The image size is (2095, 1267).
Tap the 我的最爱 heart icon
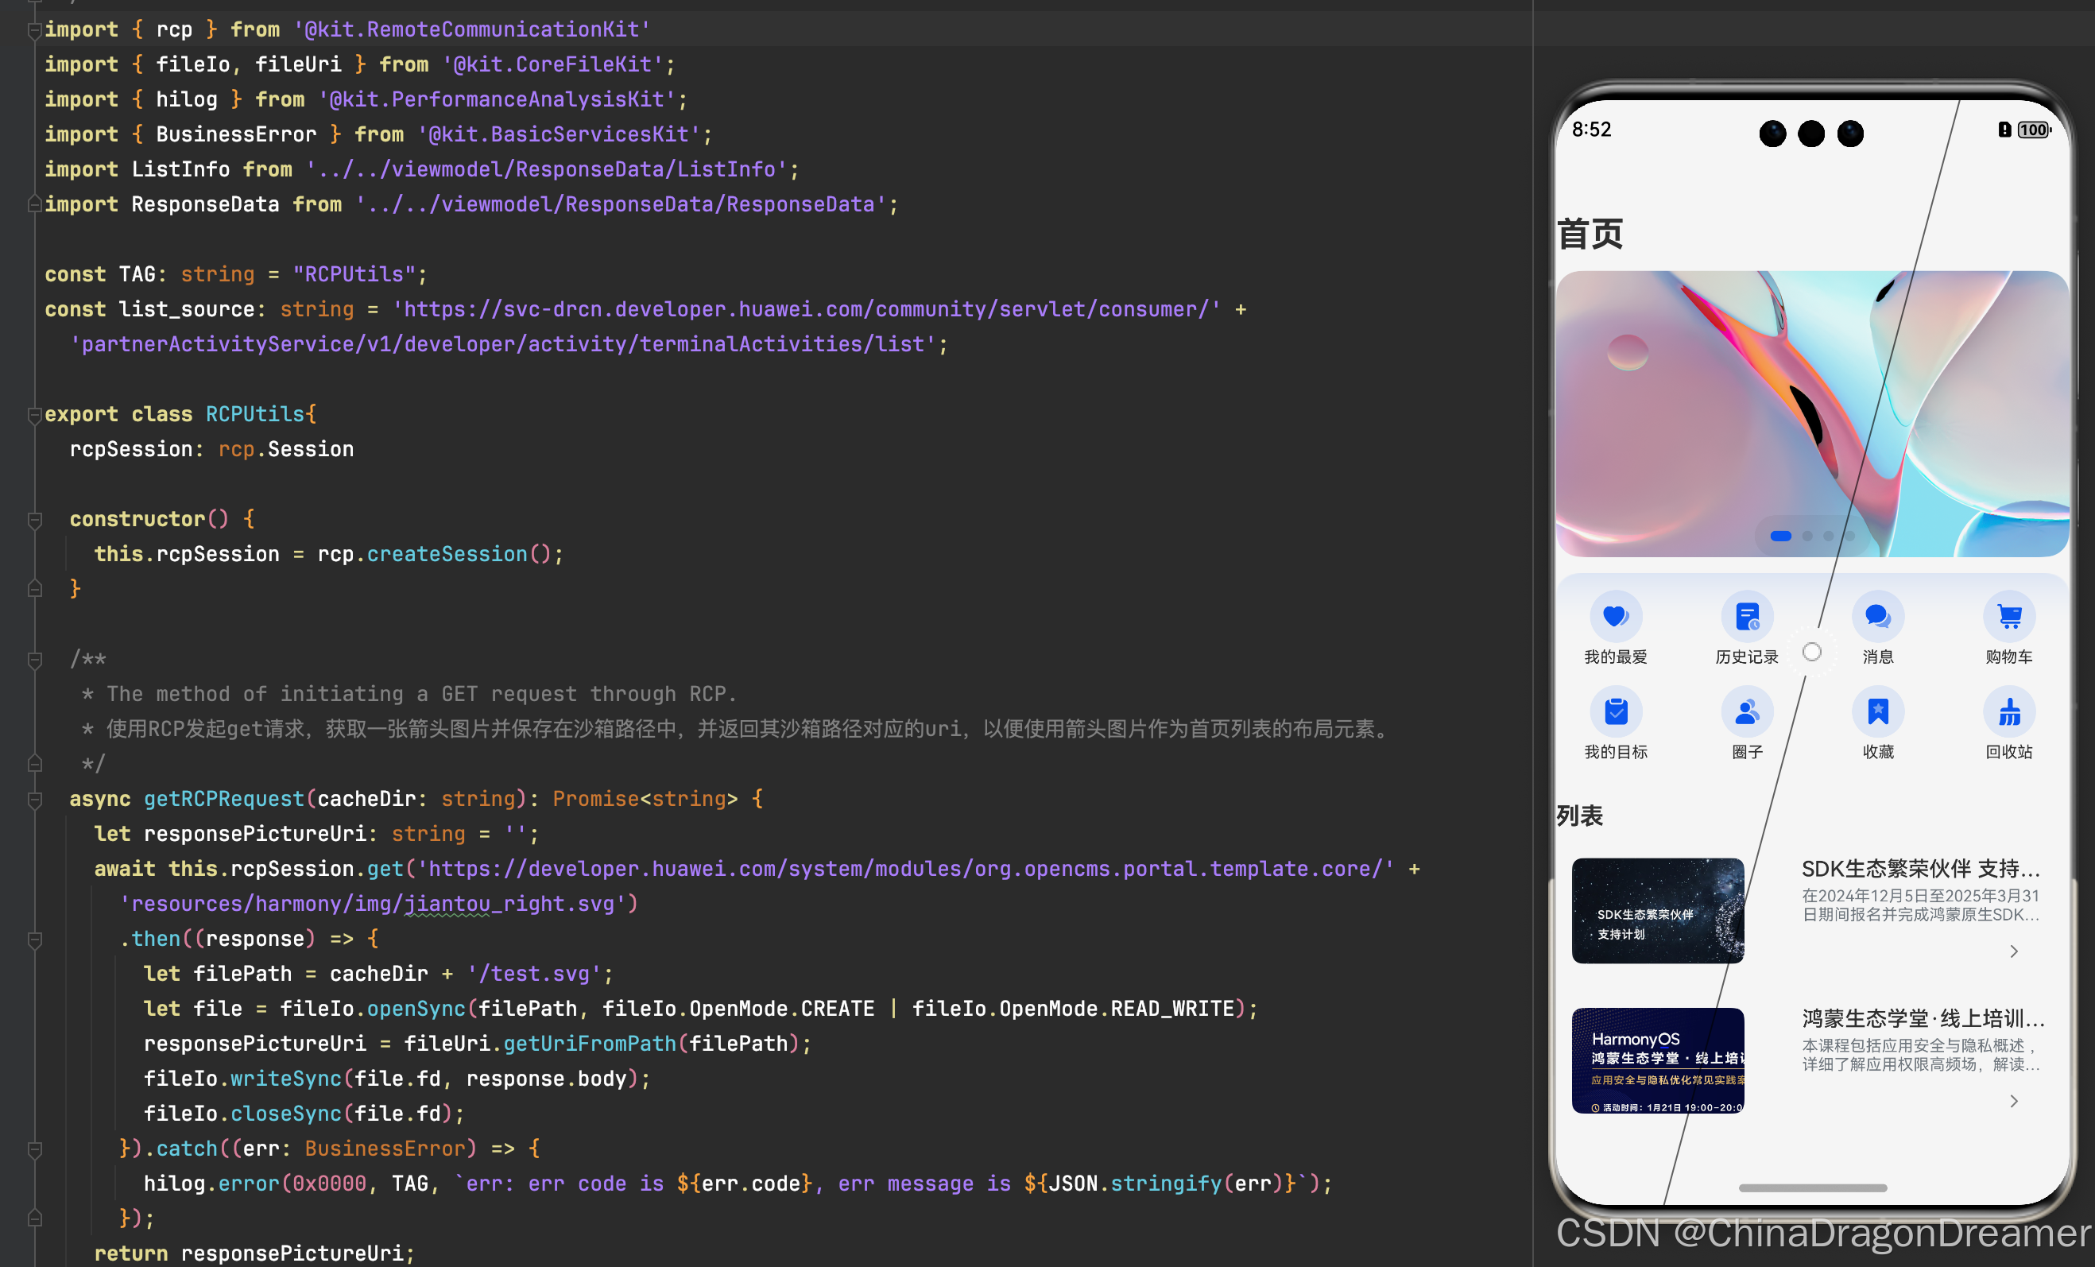click(1615, 617)
